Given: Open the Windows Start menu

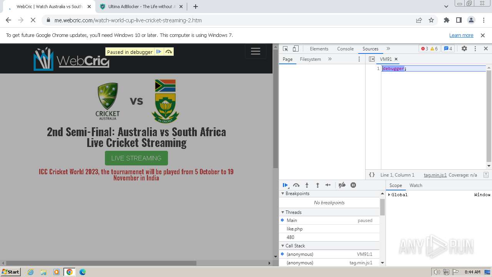Looking at the screenshot, I should tap(10, 272).
